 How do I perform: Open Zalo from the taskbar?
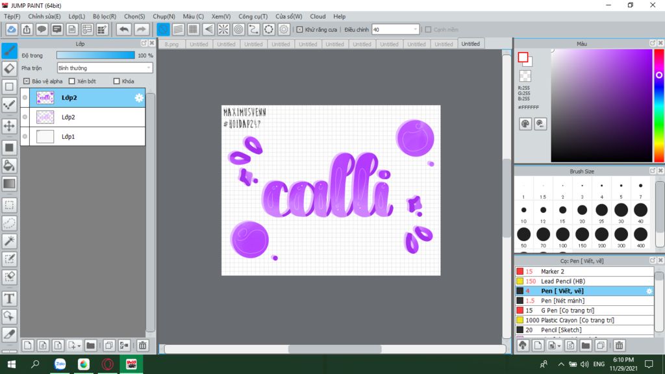coord(60,364)
